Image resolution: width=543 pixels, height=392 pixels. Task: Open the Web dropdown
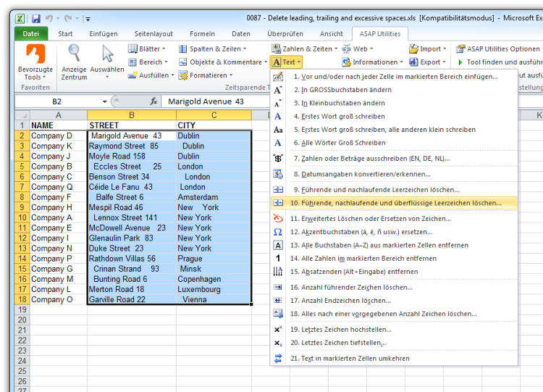click(358, 49)
